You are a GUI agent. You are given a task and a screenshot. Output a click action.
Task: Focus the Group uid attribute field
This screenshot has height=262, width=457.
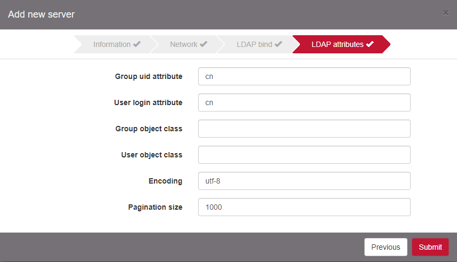coord(304,76)
